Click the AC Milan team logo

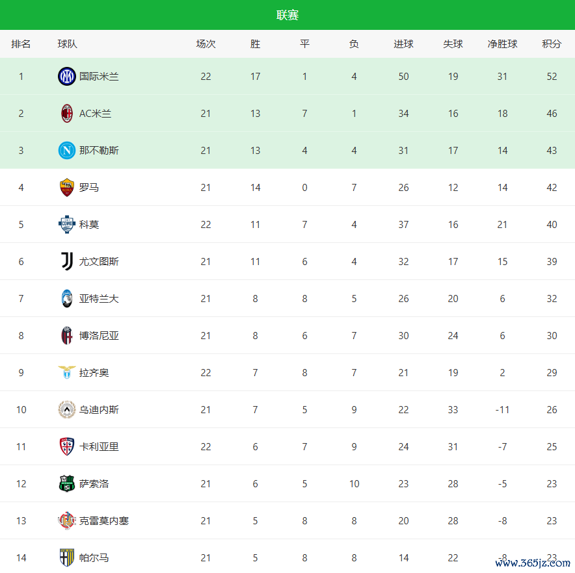pyautogui.click(x=66, y=114)
